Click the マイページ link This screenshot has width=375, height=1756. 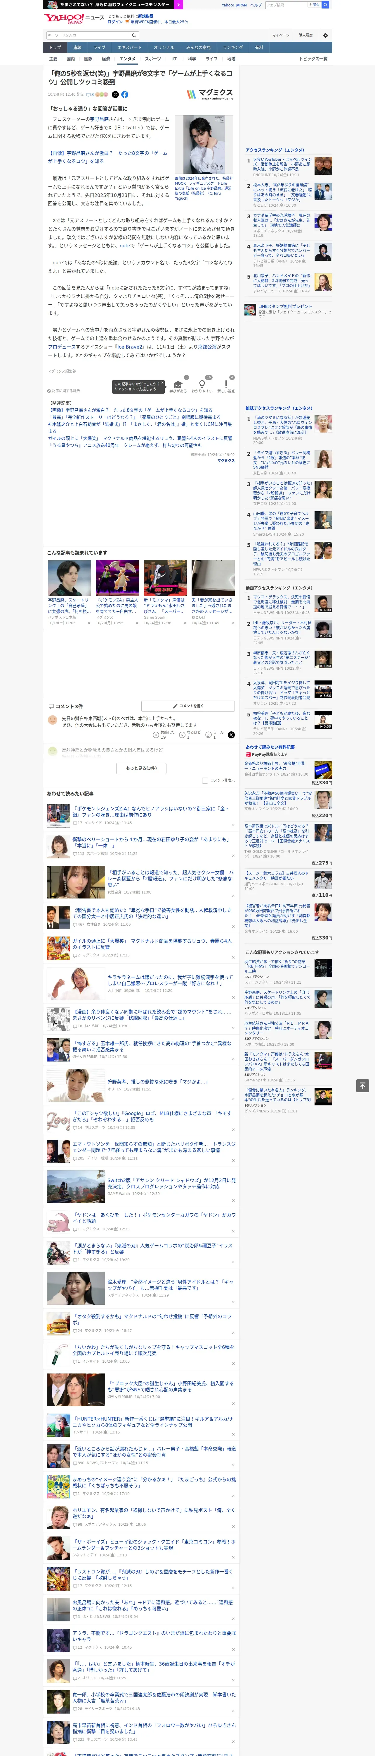click(x=280, y=35)
